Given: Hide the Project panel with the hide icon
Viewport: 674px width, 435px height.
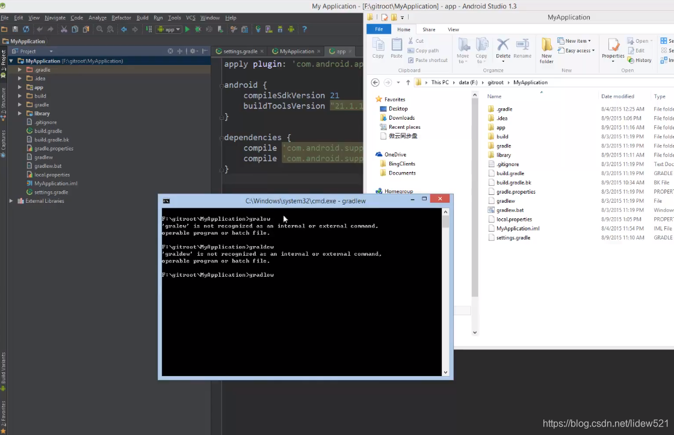Looking at the screenshot, I should [x=205, y=51].
